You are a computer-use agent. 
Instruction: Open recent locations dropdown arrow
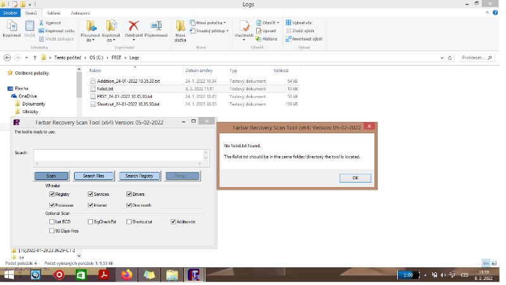(27, 58)
